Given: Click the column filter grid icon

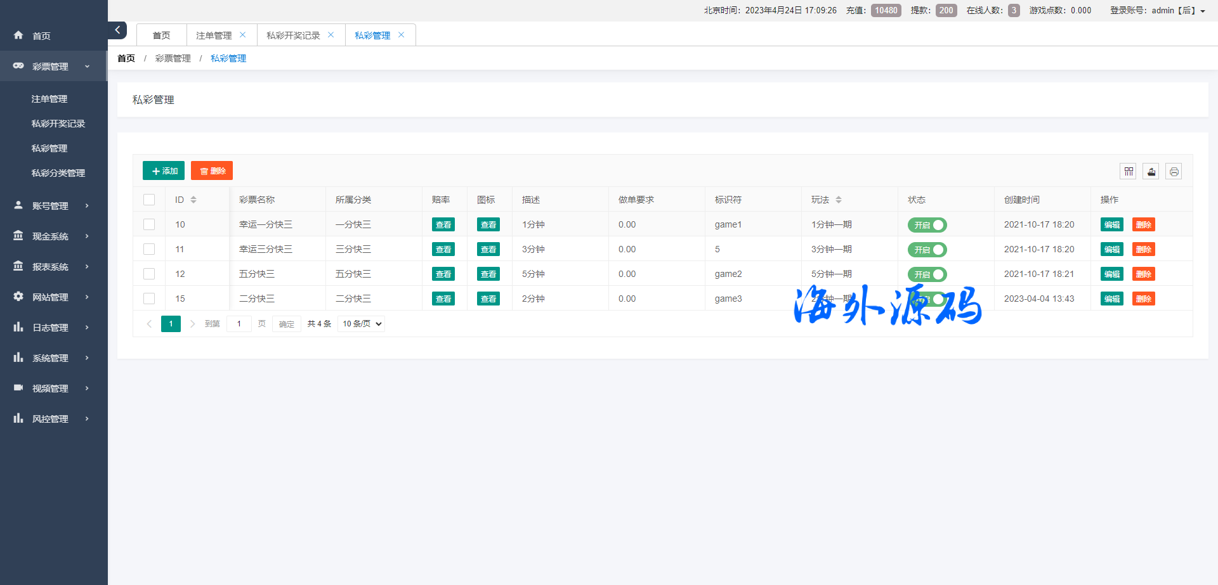Looking at the screenshot, I should point(1128,172).
